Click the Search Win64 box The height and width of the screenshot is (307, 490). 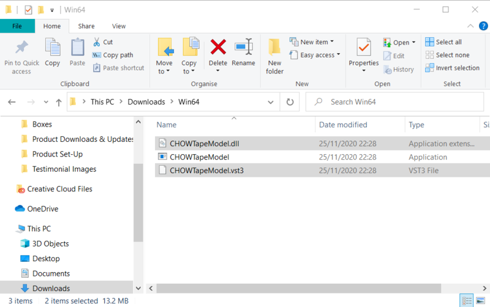coord(394,102)
